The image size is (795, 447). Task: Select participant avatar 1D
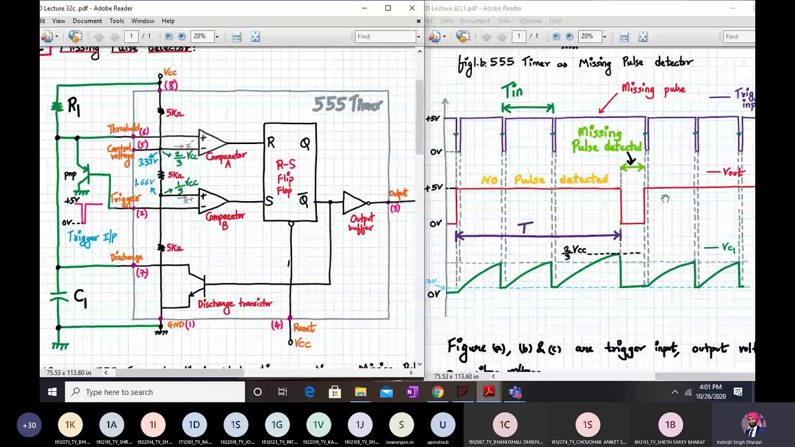[x=194, y=425]
